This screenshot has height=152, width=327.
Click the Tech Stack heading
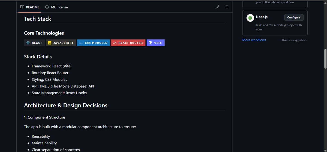38,19
